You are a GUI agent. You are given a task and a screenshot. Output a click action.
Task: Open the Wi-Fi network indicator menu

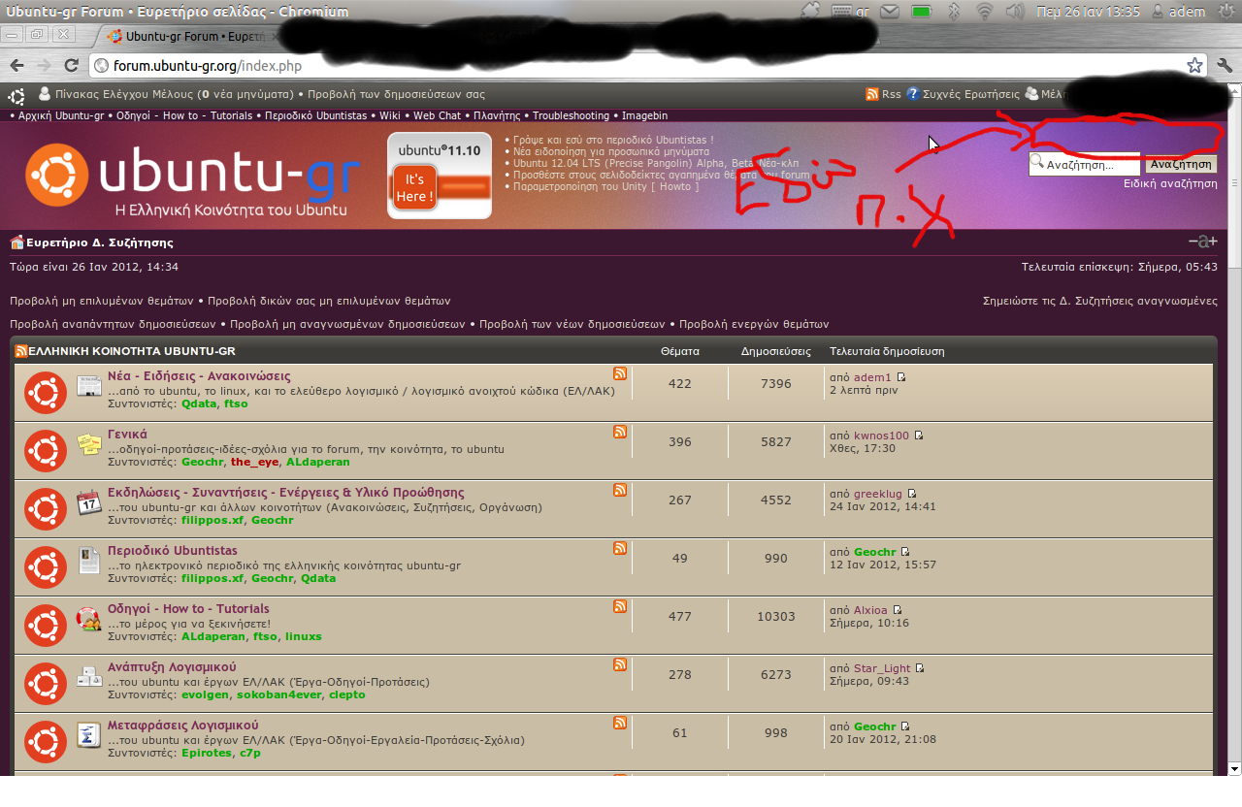coord(985,12)
